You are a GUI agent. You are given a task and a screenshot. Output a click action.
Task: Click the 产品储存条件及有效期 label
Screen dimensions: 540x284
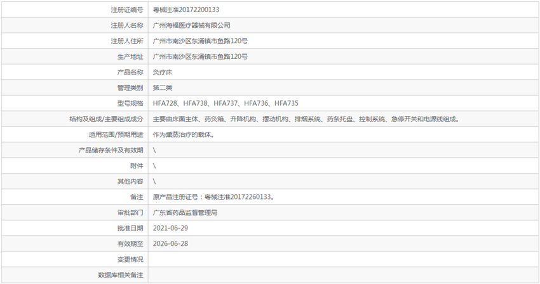[111, 150]
